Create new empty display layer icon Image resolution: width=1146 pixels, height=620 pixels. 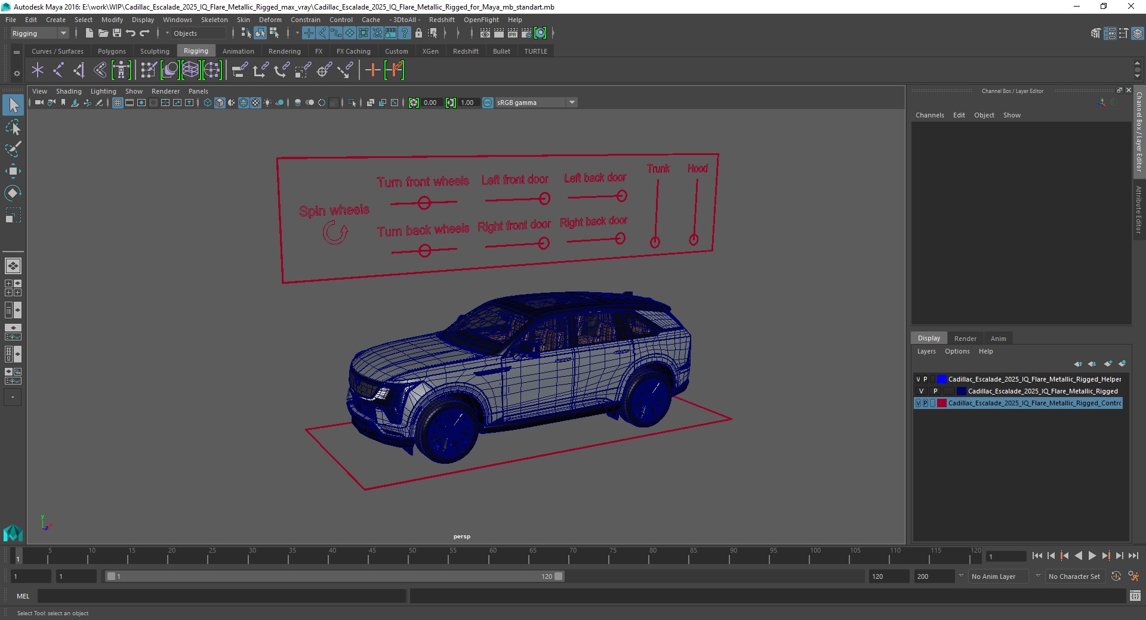pyautogui.click(x=1108, y=364)
